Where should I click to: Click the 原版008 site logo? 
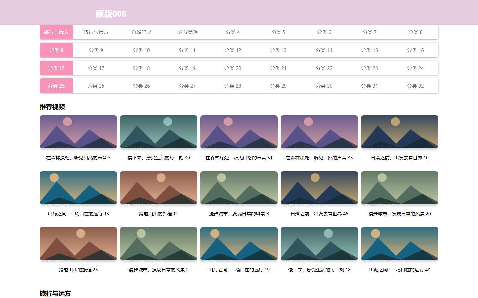111,14
